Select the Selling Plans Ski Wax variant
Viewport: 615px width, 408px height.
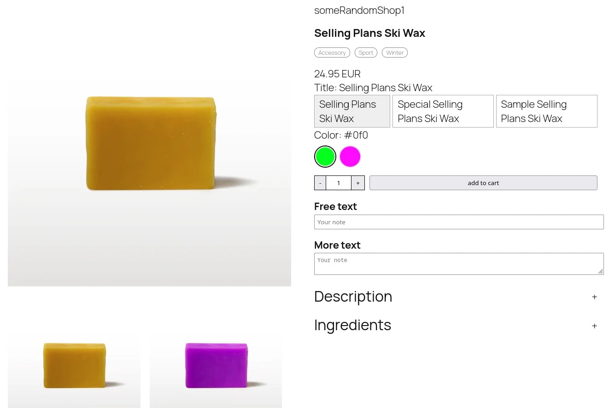point(351,111)
